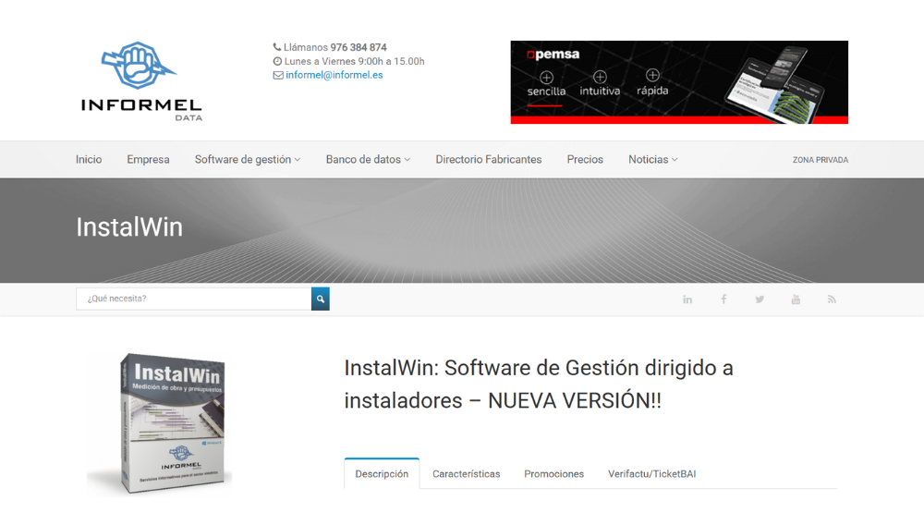Image resolution: width=924 pixels, height=525 pixels.
Task: Click the InstalWin software box image
Action: coord(159,423)
